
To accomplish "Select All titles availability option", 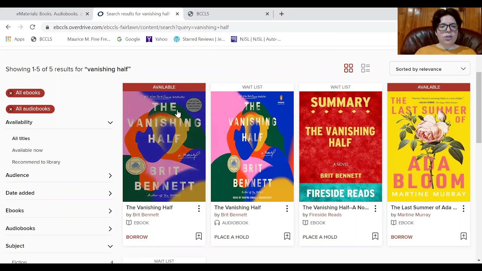I will [21, 139].
